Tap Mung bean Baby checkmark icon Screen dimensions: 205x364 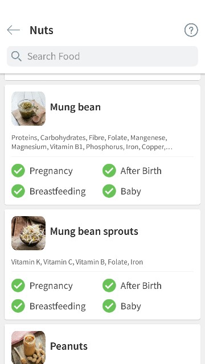(x=109, y=191)
